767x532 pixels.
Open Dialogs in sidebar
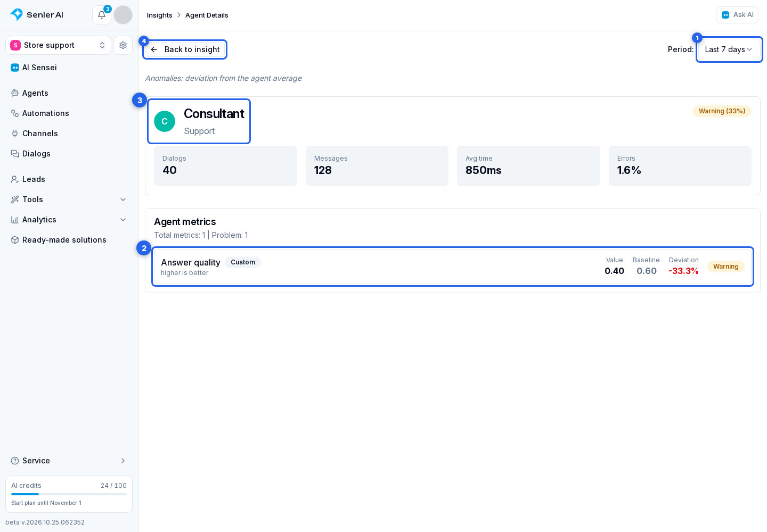click(x=69, y=154)
